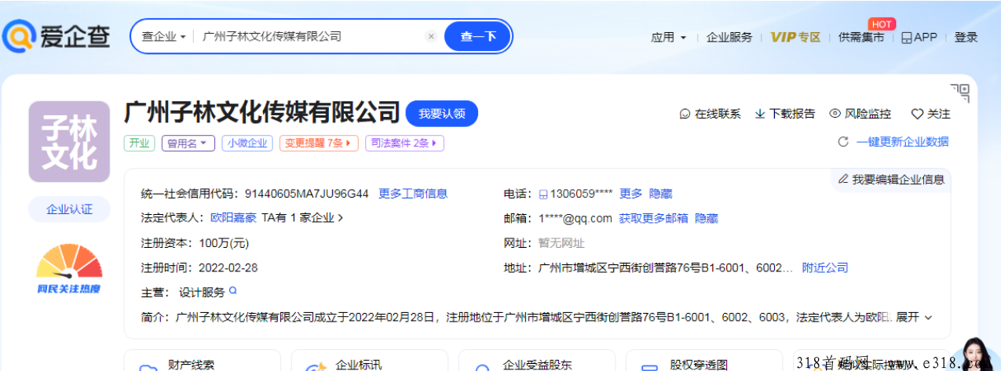
Task: Click the 企业认证 button
Action: tap(69, 209)
